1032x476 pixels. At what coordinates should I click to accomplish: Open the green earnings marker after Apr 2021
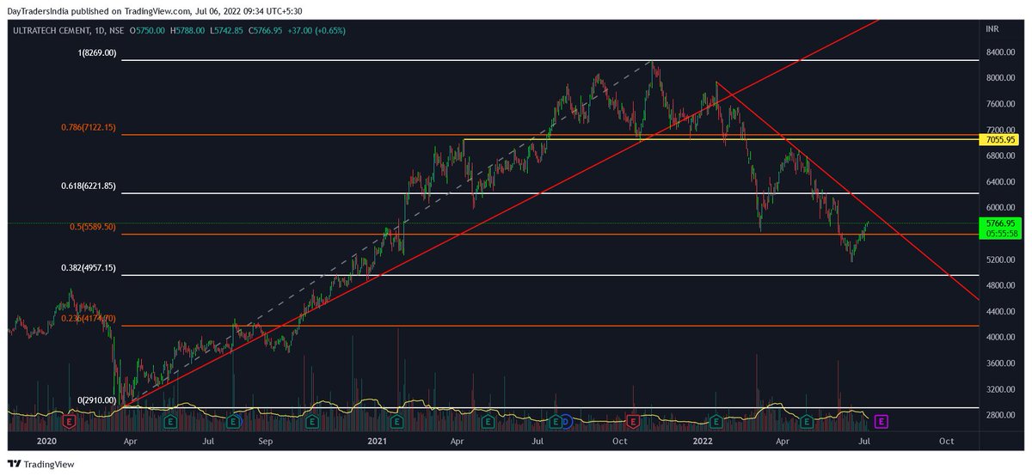(x=488, y=421)
